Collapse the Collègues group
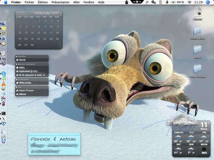Screen dimensions: 214x160 click(17, 79)
